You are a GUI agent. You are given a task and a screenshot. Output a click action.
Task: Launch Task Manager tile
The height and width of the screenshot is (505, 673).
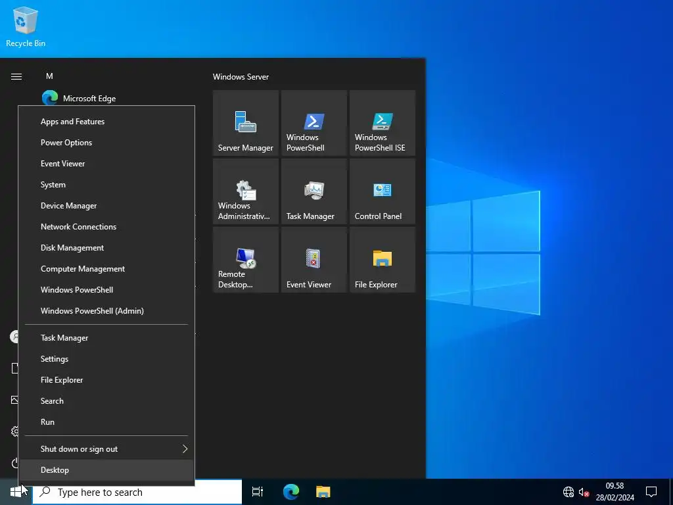[x=313, y=191]
